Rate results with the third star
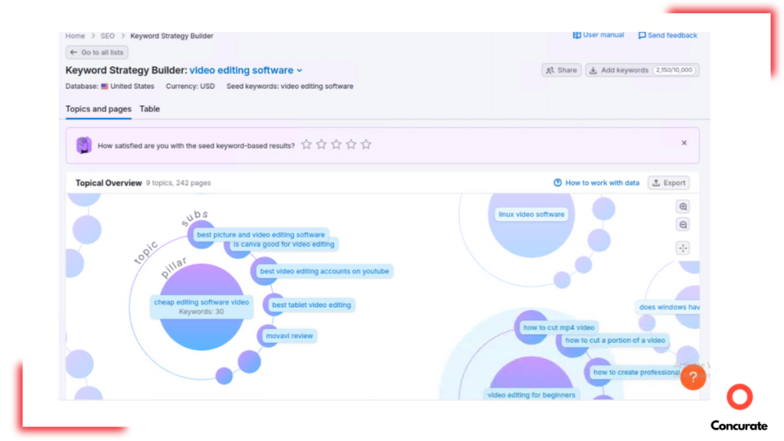The width and height of the screenshot is (784, 441). pos(336,145)
